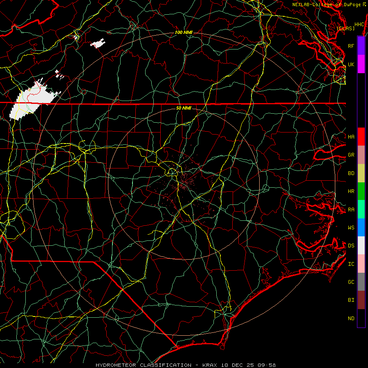Click the HA legend label
368x368 pixels.
pos(351,137)
